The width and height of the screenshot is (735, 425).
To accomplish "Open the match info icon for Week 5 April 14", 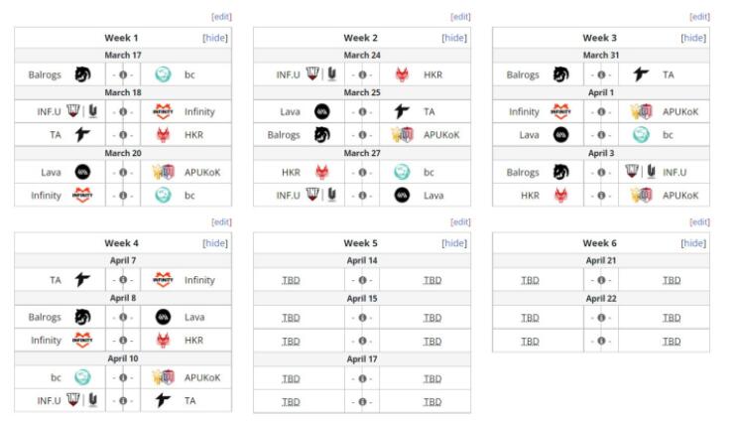I will click(x=362, y=280).
